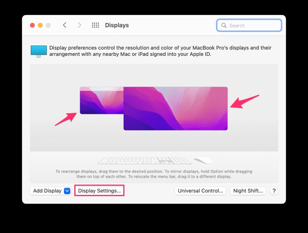Open Universal Control settings
The image size is (308, 233).
pyautogui.click(x=200, y=191)
